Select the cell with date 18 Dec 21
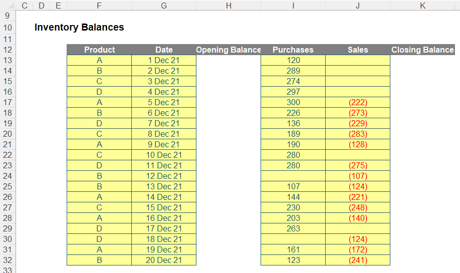Viewport: 460px width, 273px height. pos(164,239)
